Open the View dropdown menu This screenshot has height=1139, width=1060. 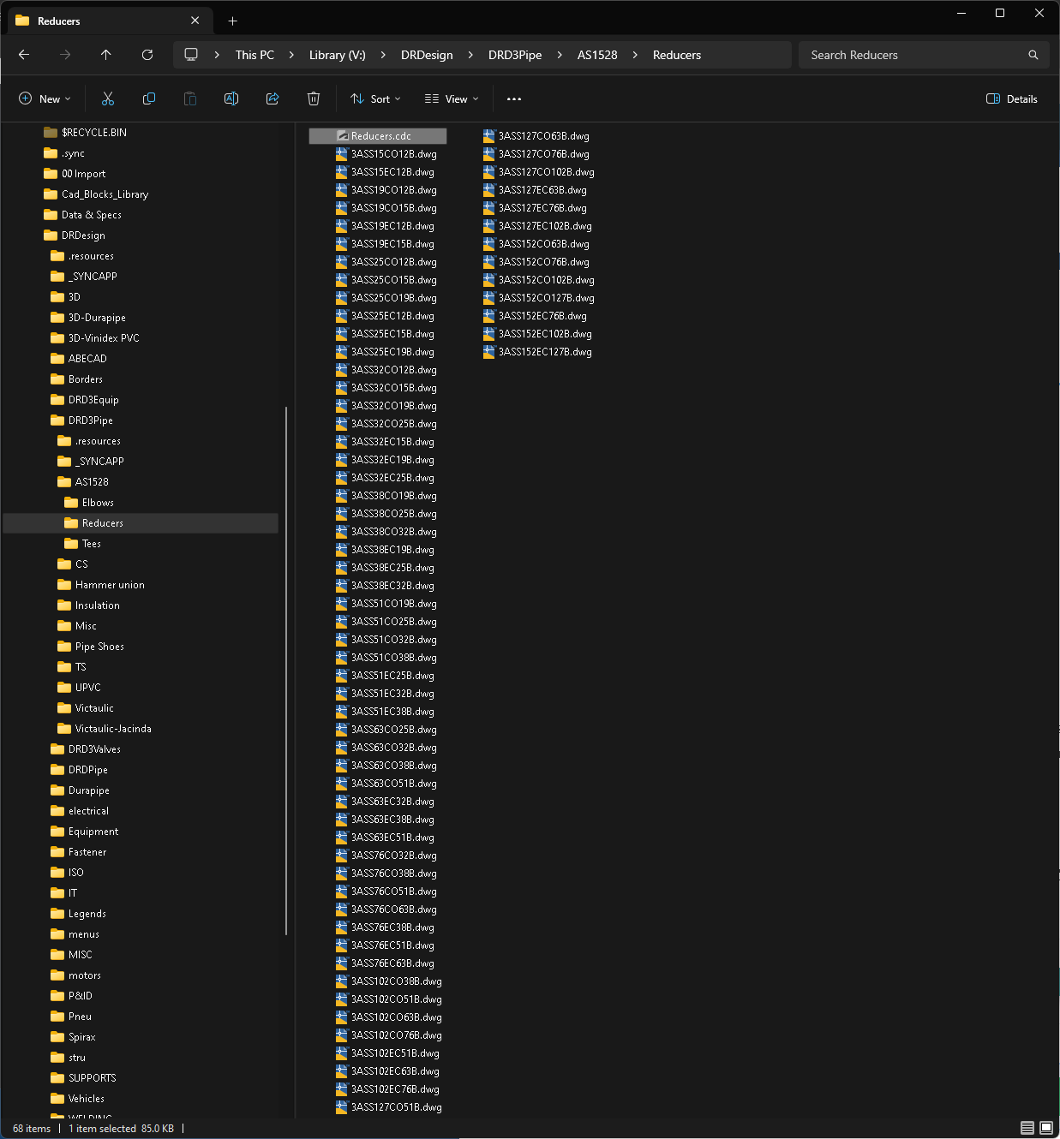452,99
